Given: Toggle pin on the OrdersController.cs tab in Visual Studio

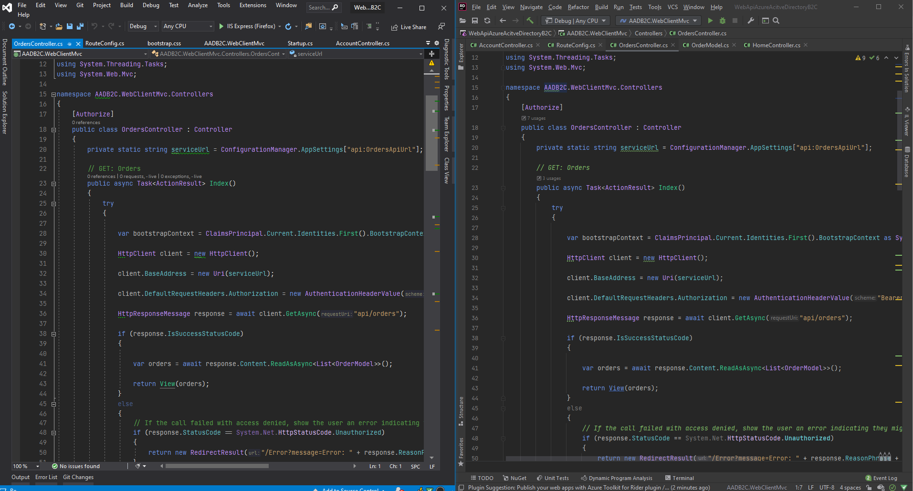Looking at the screenshot, I should (x=70, y=43).
